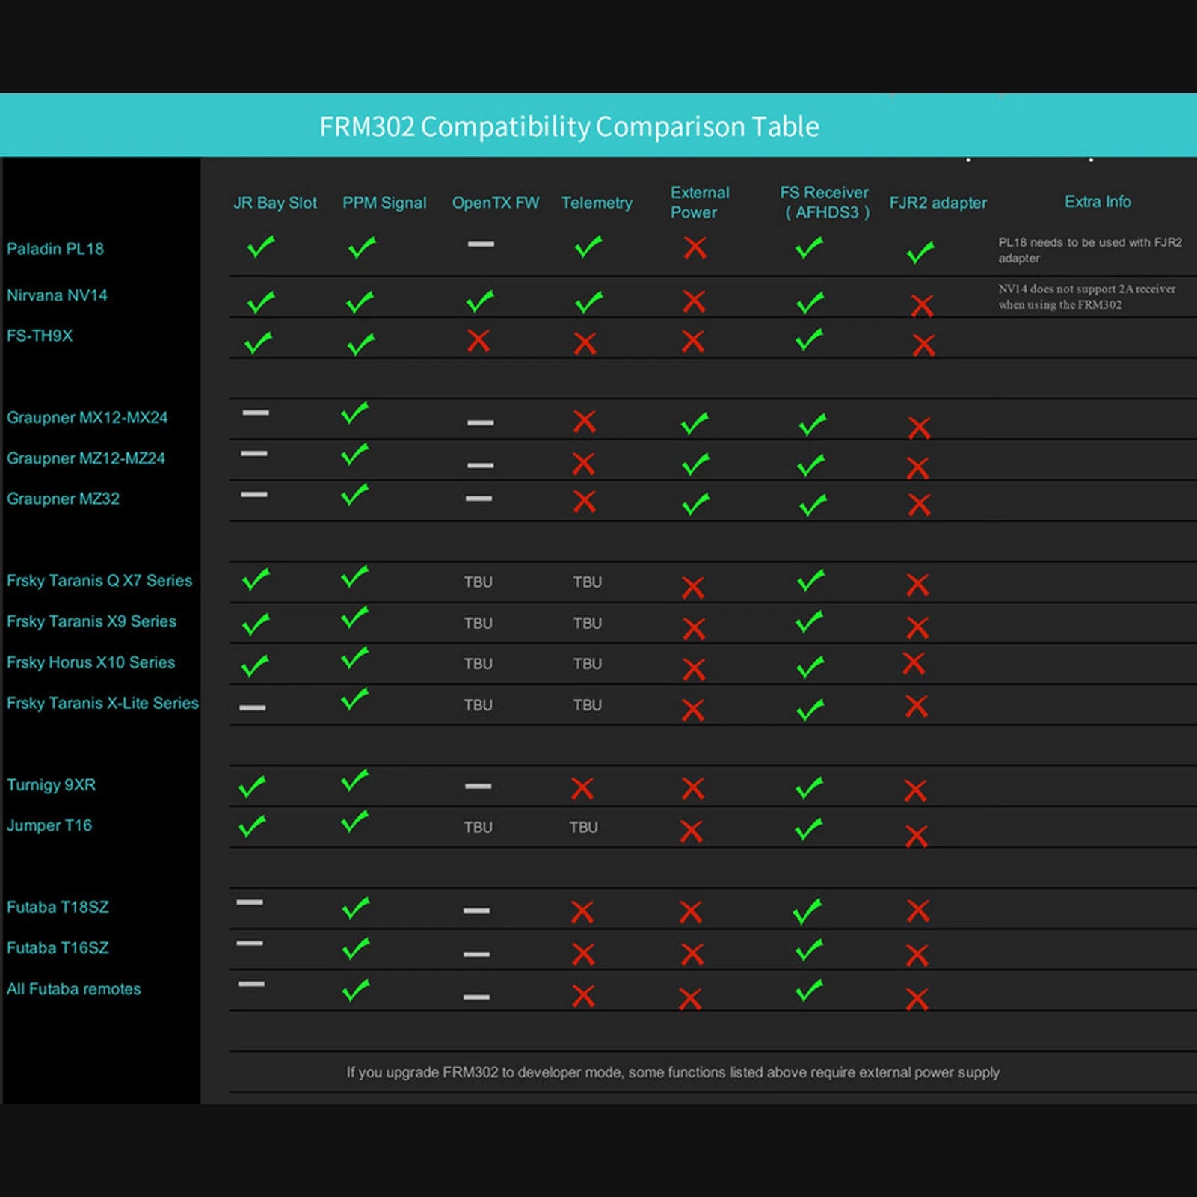Click the Jumper T16 External Power red cross
Viewport: 1197px width, 1197px height.
692,831
